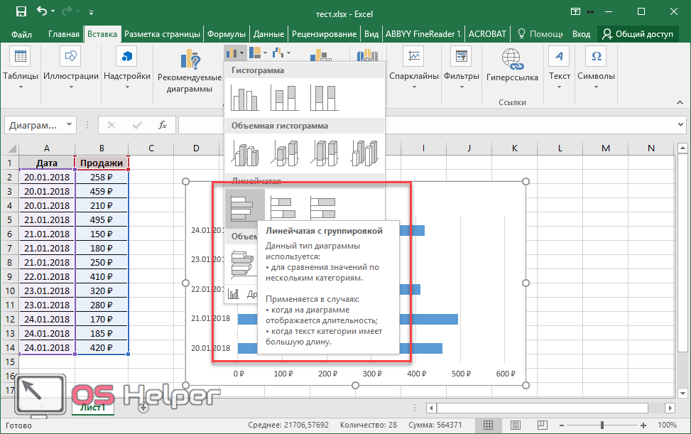Pick the 100% stacked column chart icon

[324, 98]
